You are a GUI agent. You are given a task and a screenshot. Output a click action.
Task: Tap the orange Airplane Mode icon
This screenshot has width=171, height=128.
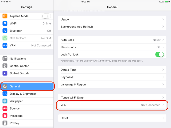(5, 16)
